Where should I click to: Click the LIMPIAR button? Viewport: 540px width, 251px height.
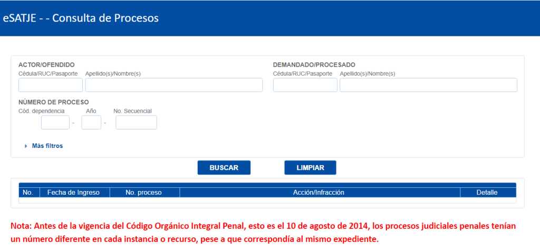(x=310, y=168)
